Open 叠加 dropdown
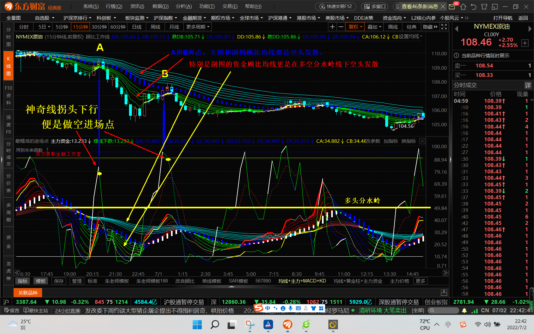Screen dimensions: 534x334 point(374,27)
